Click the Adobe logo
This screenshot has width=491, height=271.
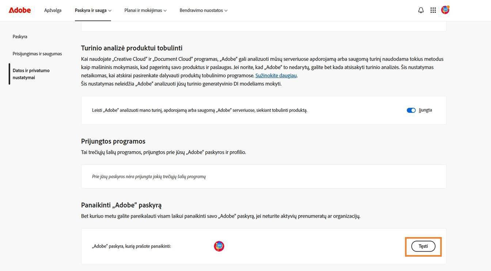[x=20, y=10]
